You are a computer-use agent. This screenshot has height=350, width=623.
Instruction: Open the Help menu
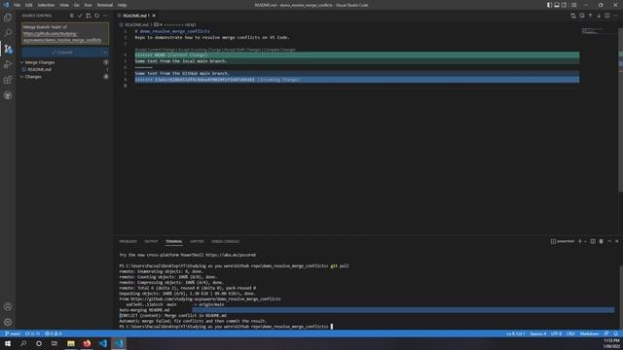[x=122, y=5]
